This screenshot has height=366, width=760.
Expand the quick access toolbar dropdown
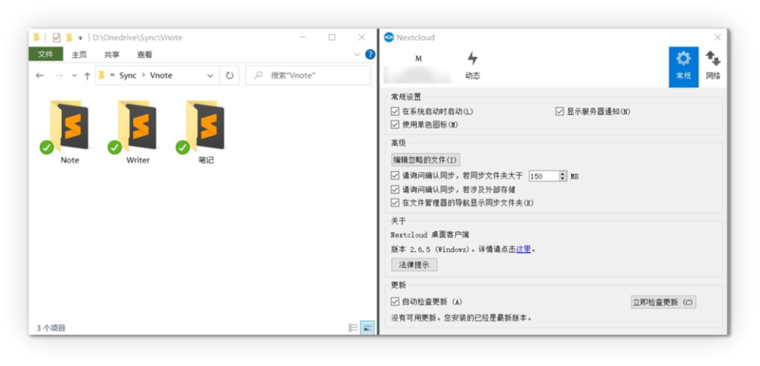click(80, 38)
